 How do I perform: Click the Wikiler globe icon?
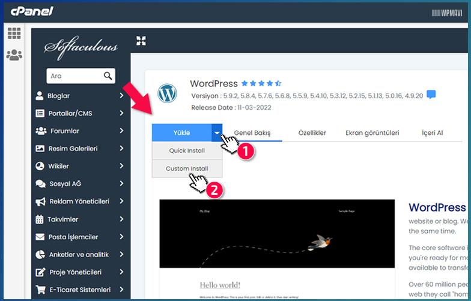(40, 166)
